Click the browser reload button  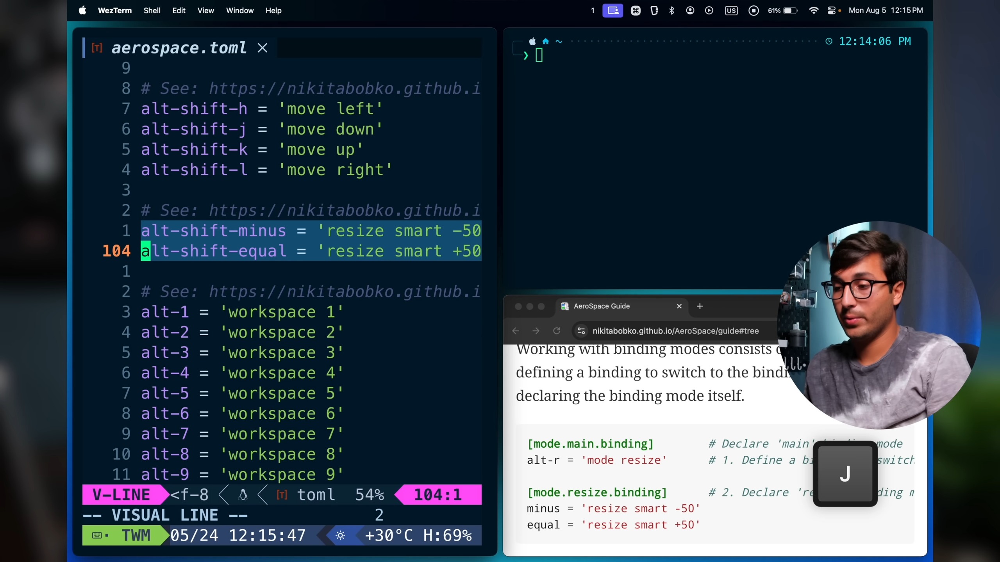[x=557, y=331]
